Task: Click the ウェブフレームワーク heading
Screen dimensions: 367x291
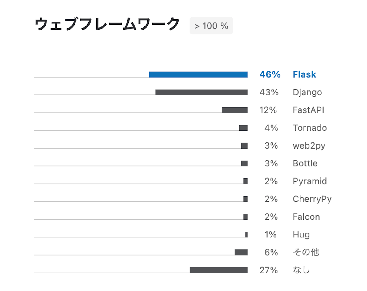Action: point(107,24)
